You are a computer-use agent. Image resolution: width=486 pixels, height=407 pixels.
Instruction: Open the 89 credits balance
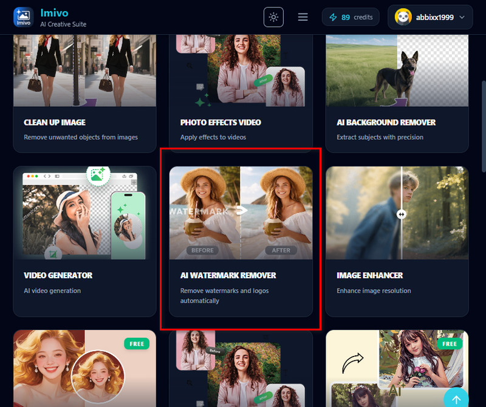(x=351, y=17)
